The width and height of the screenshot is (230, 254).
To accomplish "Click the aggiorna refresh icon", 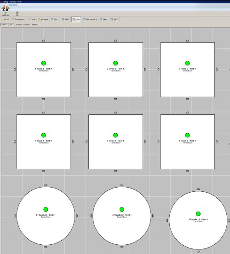I will coord(6,12).
